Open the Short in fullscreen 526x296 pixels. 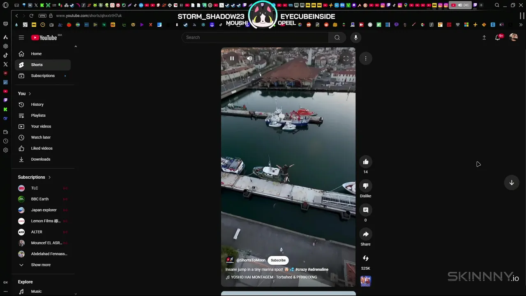coord(346,58)
